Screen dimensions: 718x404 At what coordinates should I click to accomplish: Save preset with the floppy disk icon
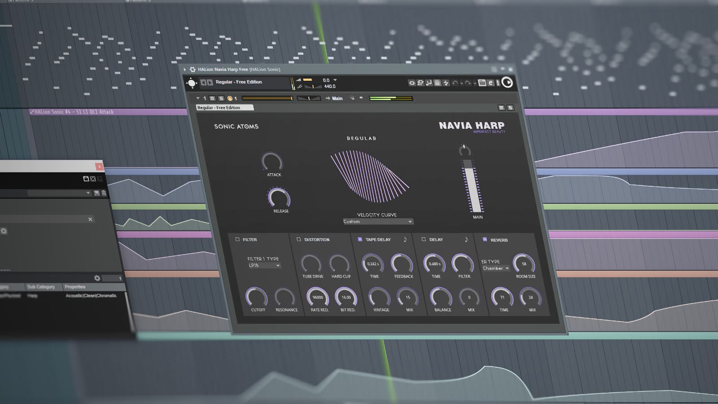pyautogui.click(x=96, y=193)
